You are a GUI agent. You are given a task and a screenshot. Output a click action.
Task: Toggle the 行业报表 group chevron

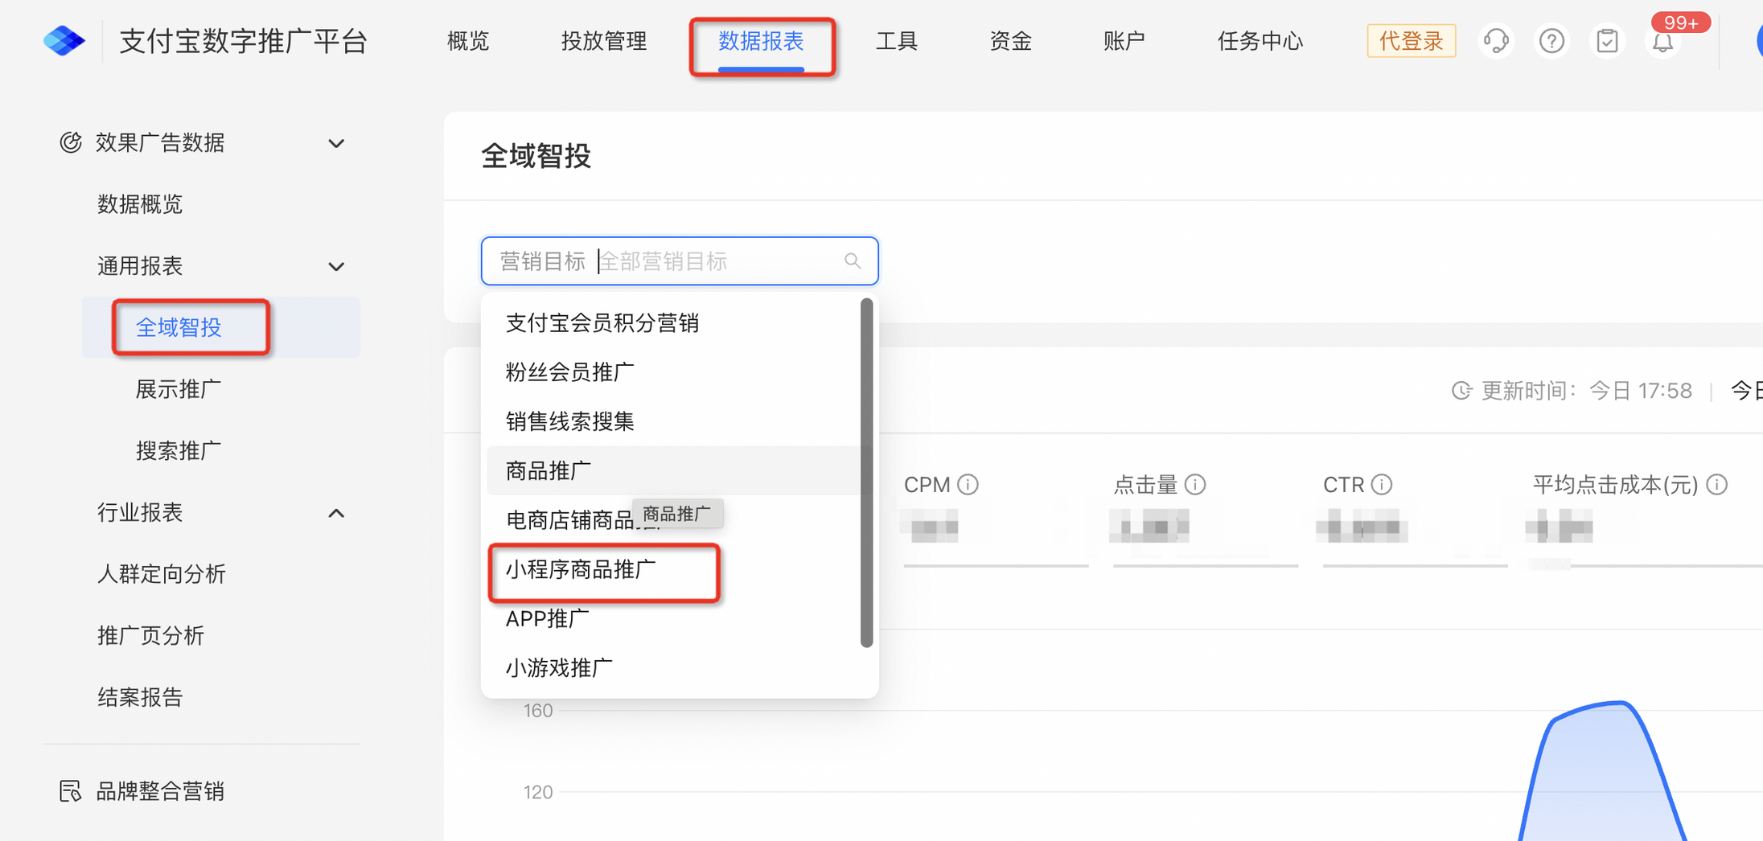[x=336, y=513]
